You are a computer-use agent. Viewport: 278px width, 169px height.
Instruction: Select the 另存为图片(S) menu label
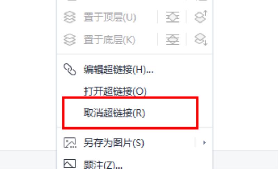[x=114, y=143]
